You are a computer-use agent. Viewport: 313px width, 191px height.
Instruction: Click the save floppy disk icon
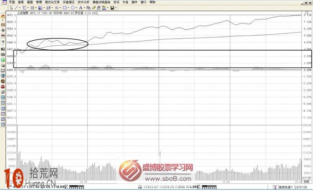112,8
